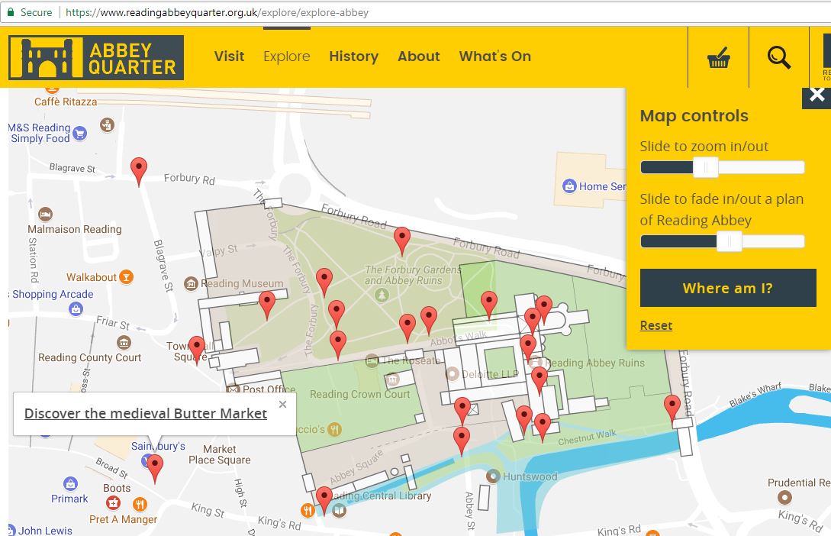Click the Reset link
The height and width of the screenshot is (536, 831).
point(655,325)
